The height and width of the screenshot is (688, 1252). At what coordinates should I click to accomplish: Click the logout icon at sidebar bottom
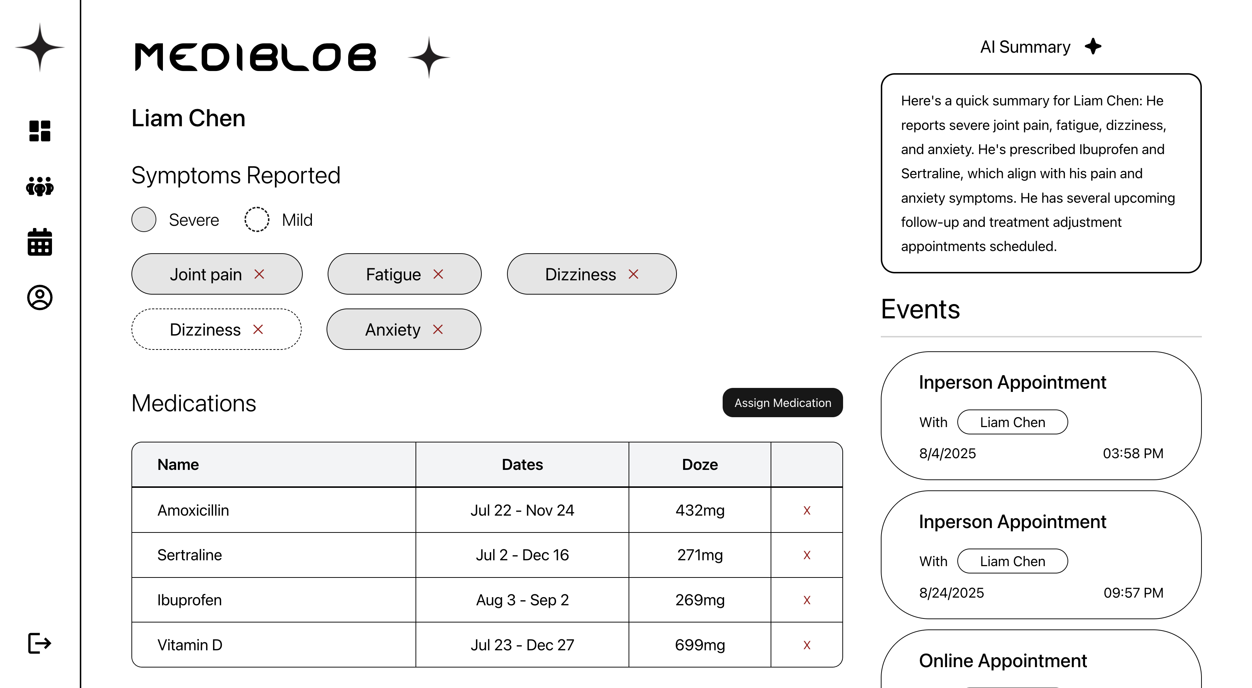[40, 643]
